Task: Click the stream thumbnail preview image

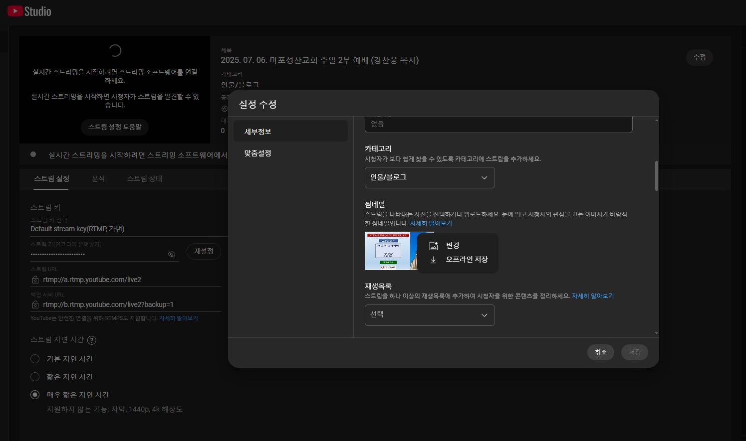Action: tap(391, 251)
